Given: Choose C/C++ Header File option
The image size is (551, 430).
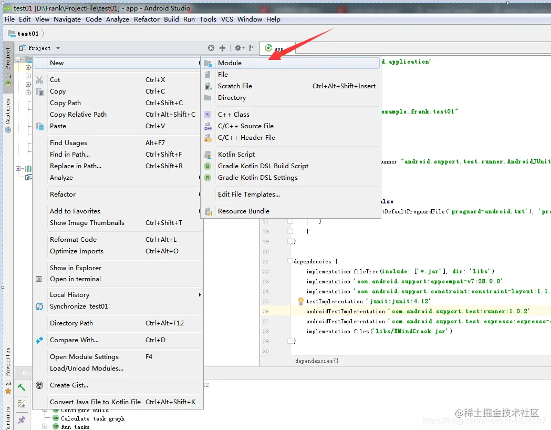Looking at the screenshot, I should coord(290,138).
